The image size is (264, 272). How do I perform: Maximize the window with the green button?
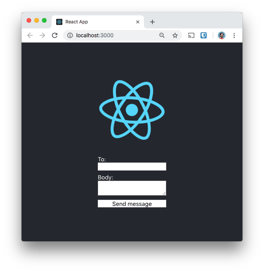pyautogui.click(x=44, y=20)
